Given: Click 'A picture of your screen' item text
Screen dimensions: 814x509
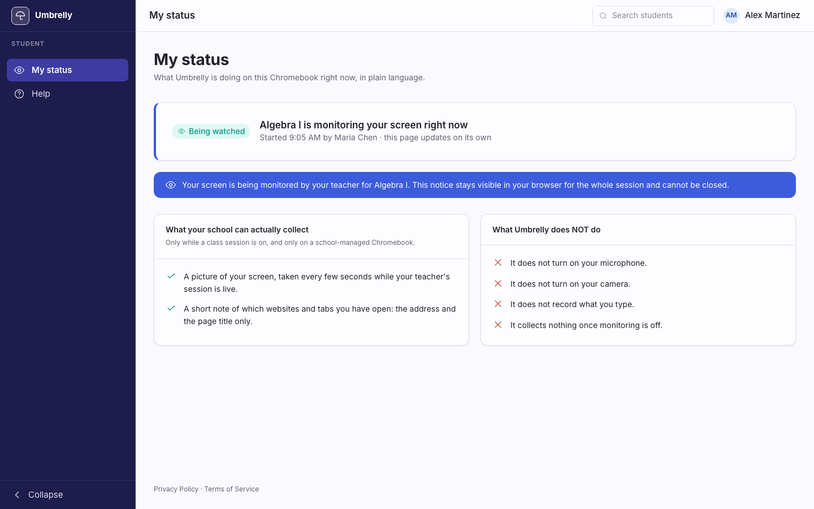Looking at the screenshot, I should coord(317,283).
